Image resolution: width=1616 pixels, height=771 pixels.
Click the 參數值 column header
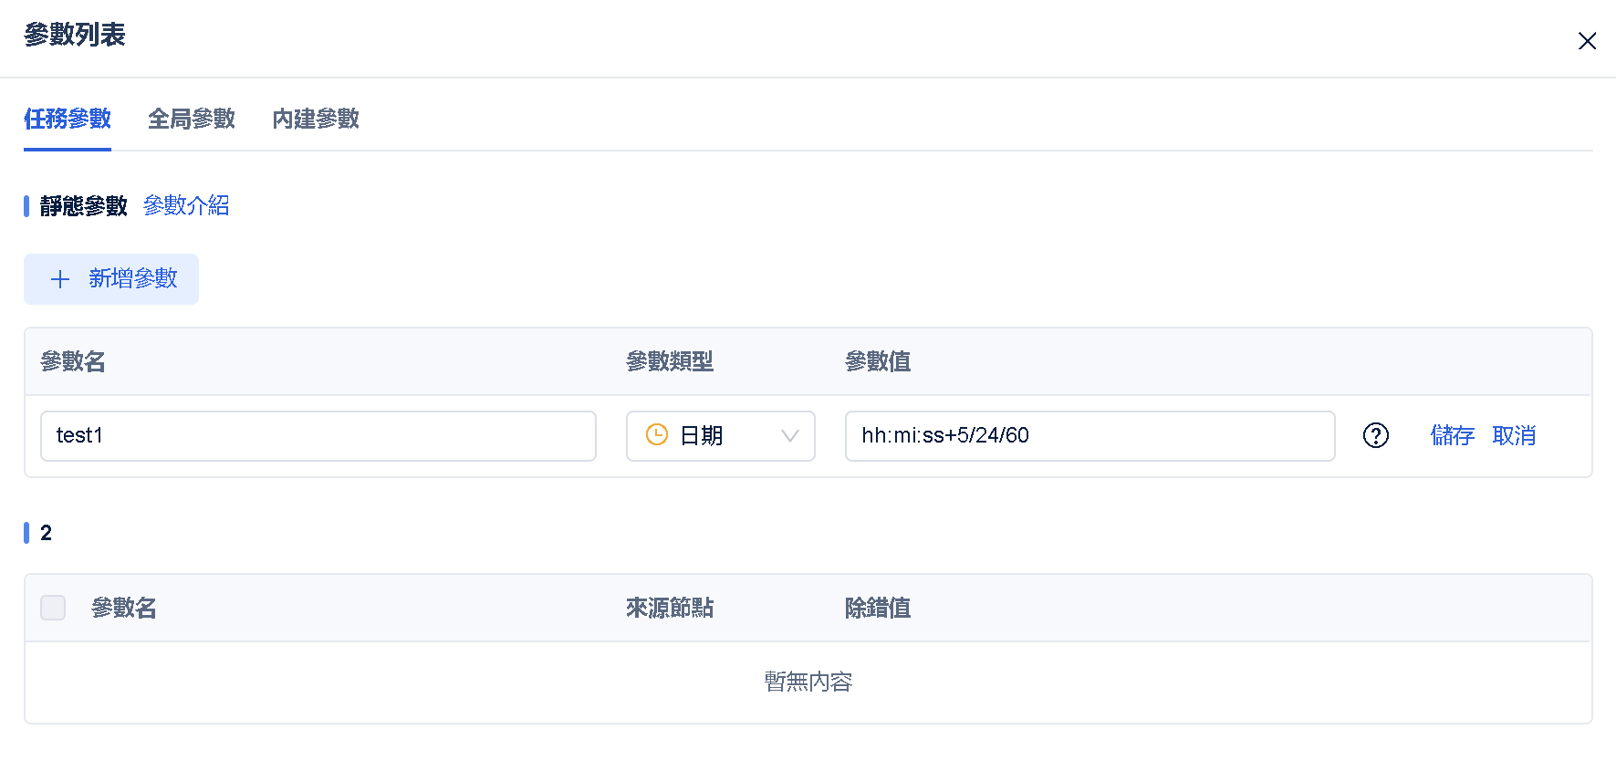[878, 361]
